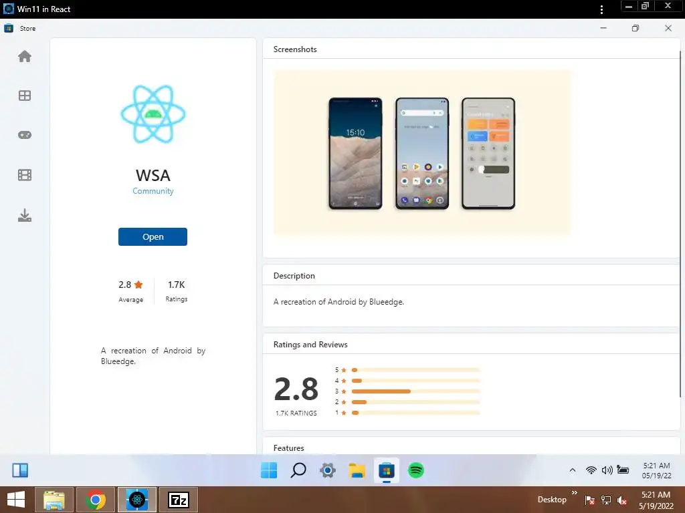Screen dimensions: 685x513
Task: Click the large 2.8 rating number
Action: pos(296,389)
